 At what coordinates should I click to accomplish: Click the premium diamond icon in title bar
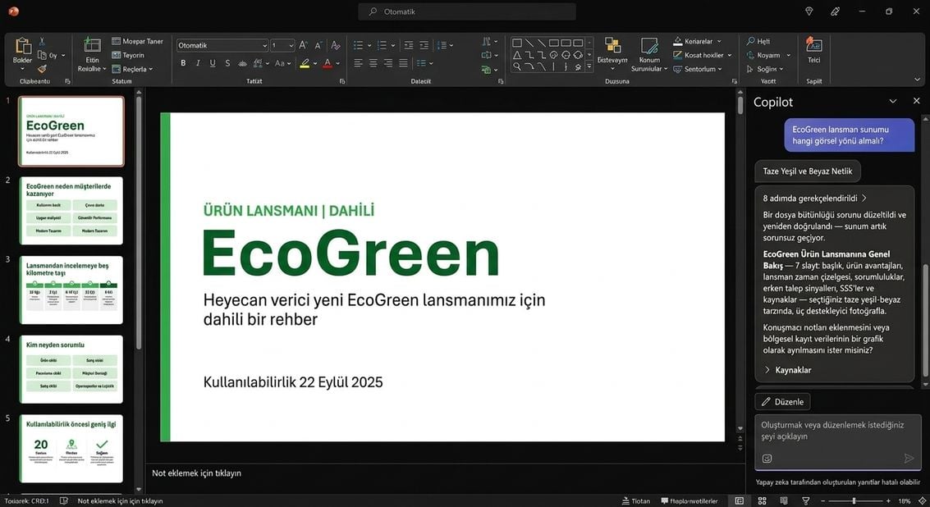coord(809,11)
